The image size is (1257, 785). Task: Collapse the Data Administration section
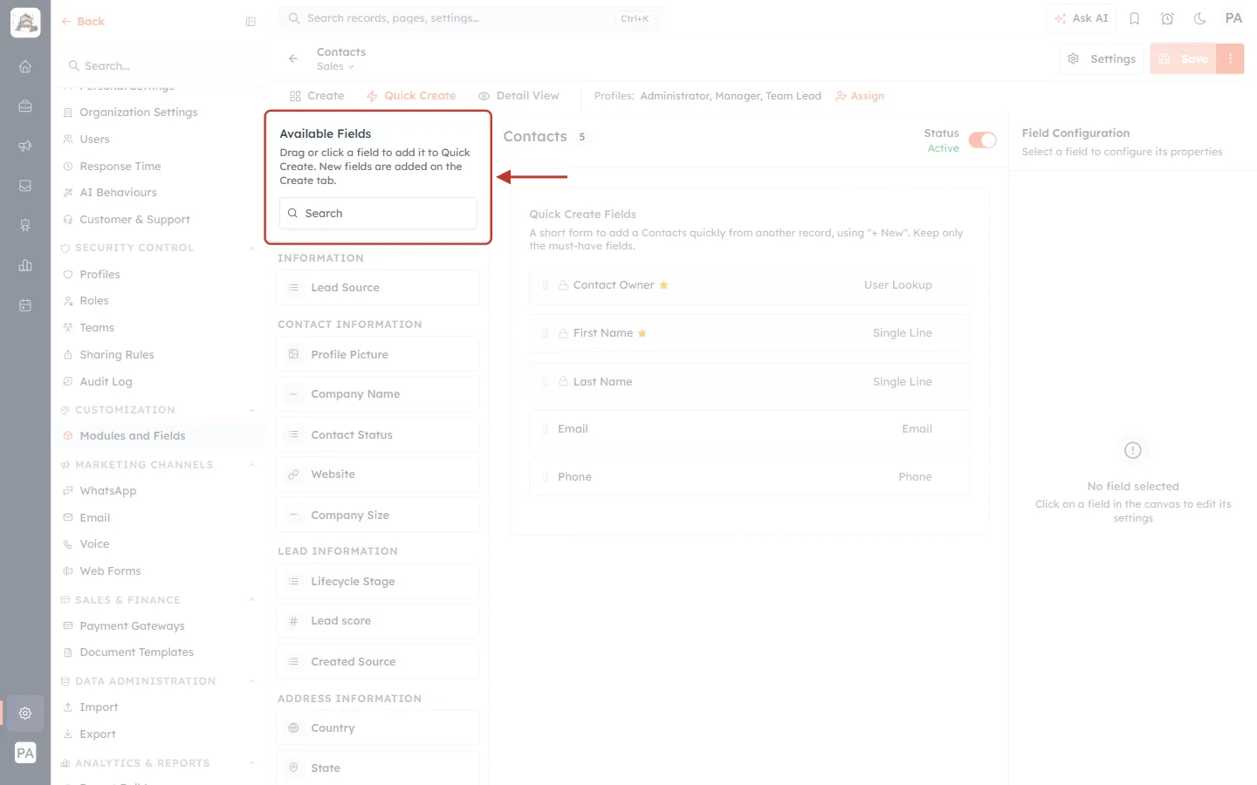click(252, 681)
